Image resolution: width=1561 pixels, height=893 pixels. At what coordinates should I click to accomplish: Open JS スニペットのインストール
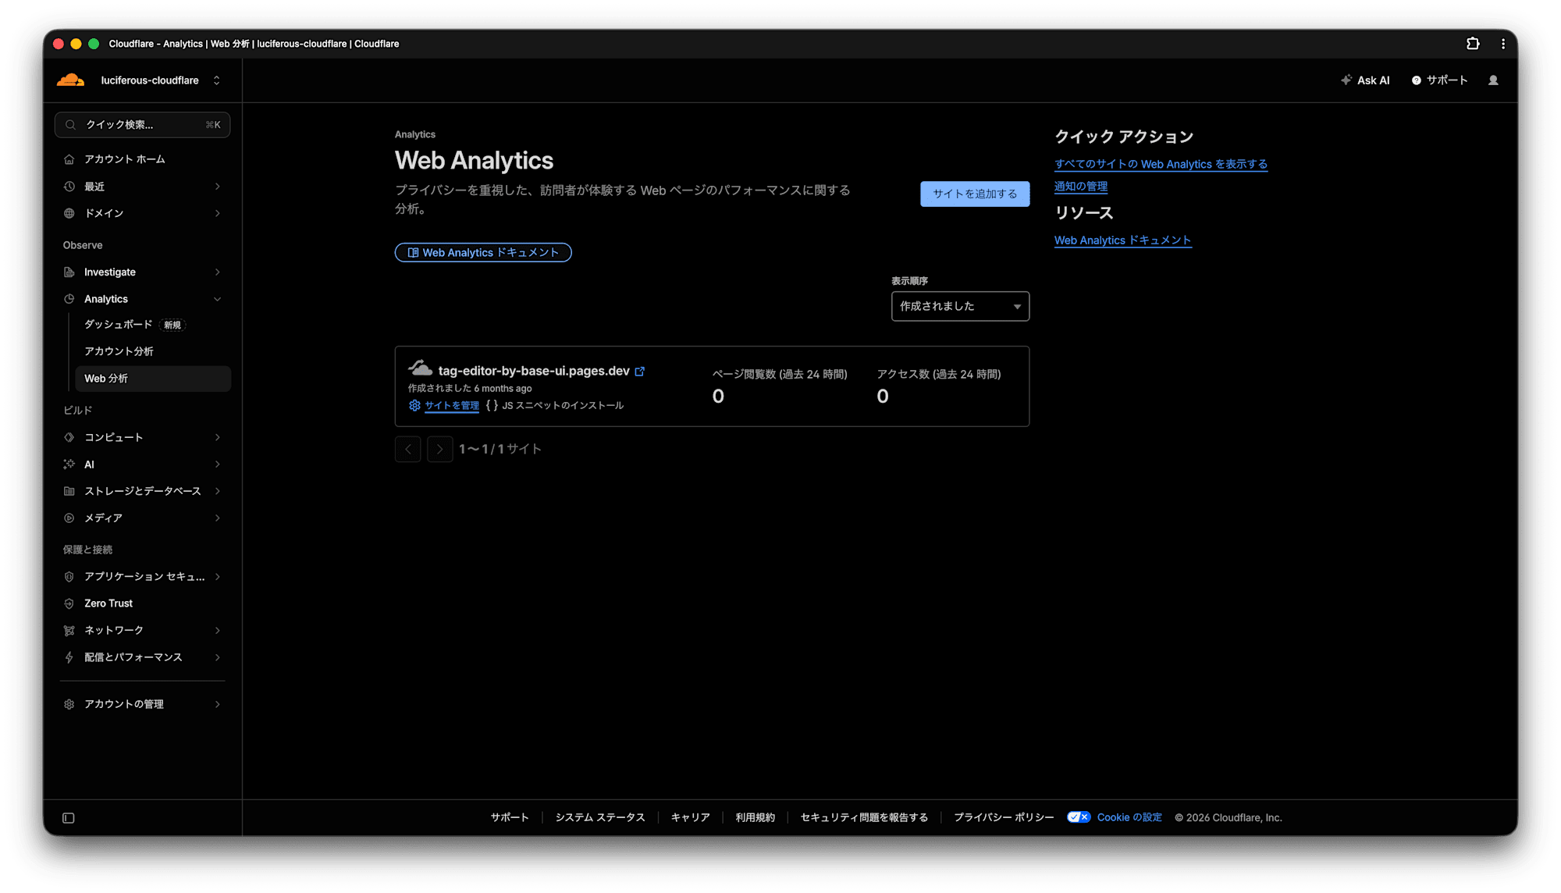[563, 406]
